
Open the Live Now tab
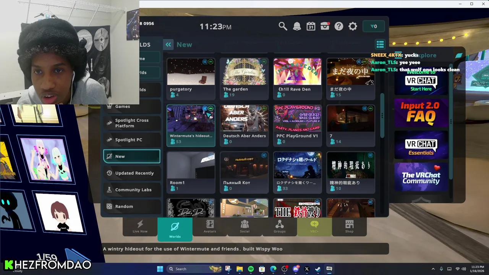coord(140,227)
